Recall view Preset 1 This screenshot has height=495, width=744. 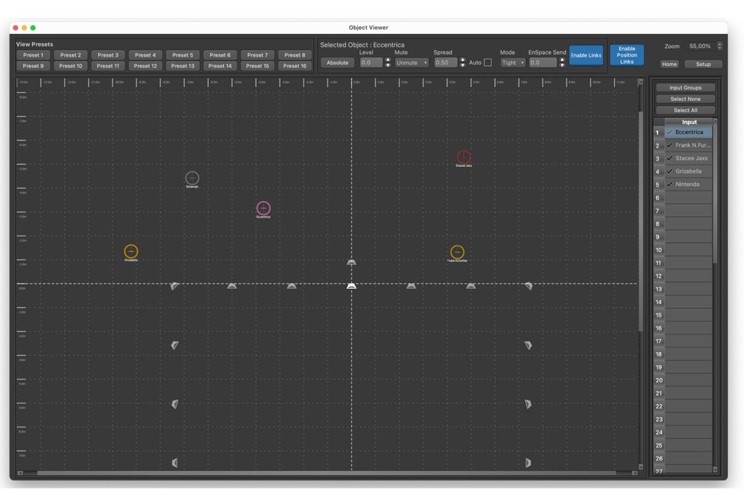33,55
